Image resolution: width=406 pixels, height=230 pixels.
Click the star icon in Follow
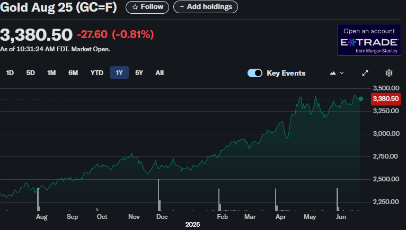click(x=135, y=7)
